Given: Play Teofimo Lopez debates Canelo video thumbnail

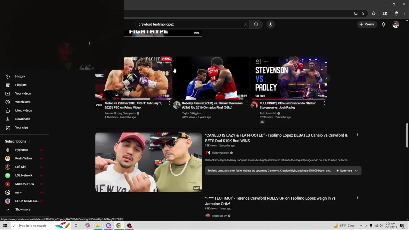Looking at the screenshot, I should coord(149,162).
